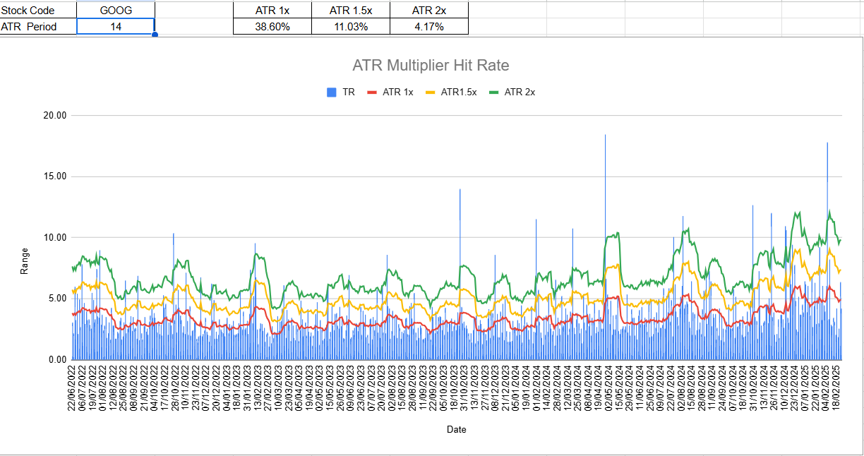Click the 20.00 label on vertical axis
Viewport: 864px width, 456px height.
55,116
